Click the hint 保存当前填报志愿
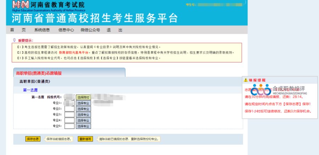Screen dimensions: 319x155 click(59, 139)
